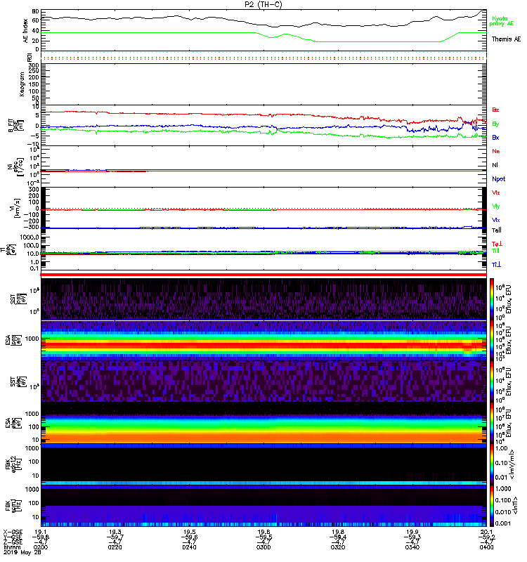Click the X-GSE value 19.1
The image size is (527, 562).
tap(41, 532)
